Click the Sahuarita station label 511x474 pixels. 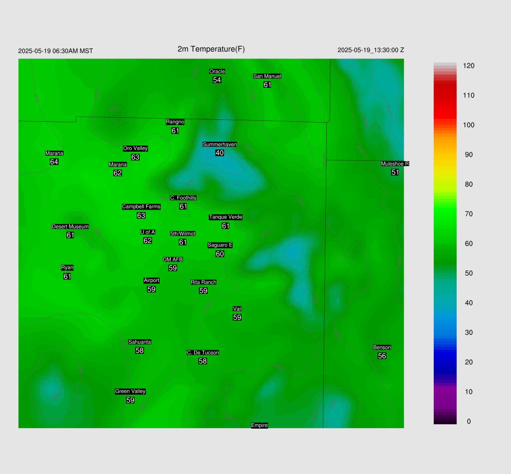coord(140,342)
